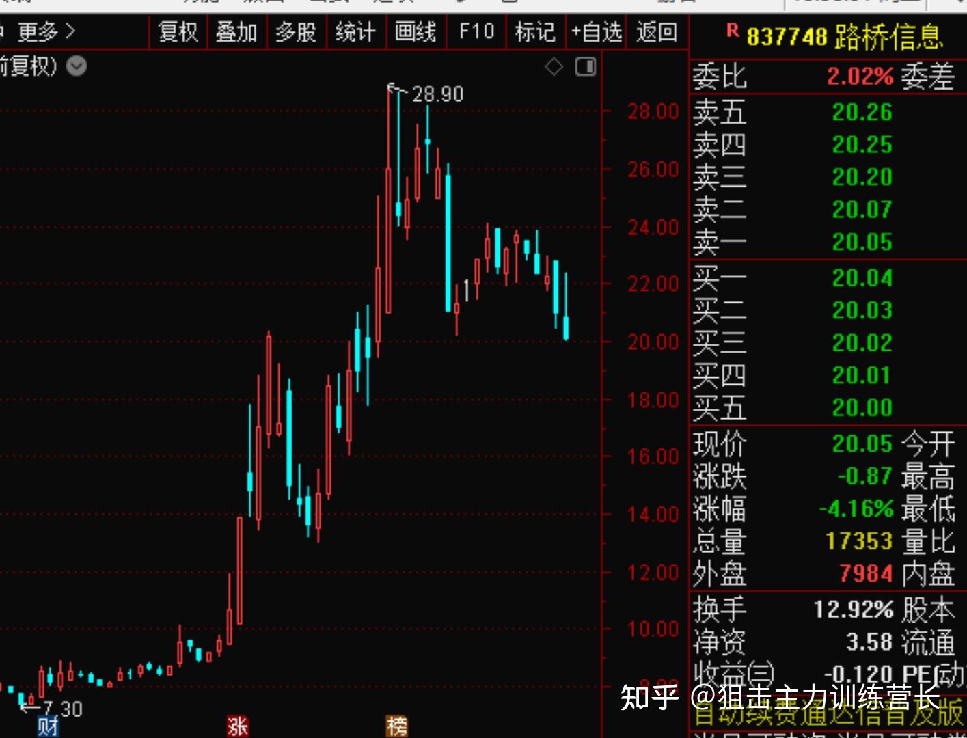Click the 16.00 price axis label
The height and width of the screenshot is (738, 967).
(x=653, y=456)
